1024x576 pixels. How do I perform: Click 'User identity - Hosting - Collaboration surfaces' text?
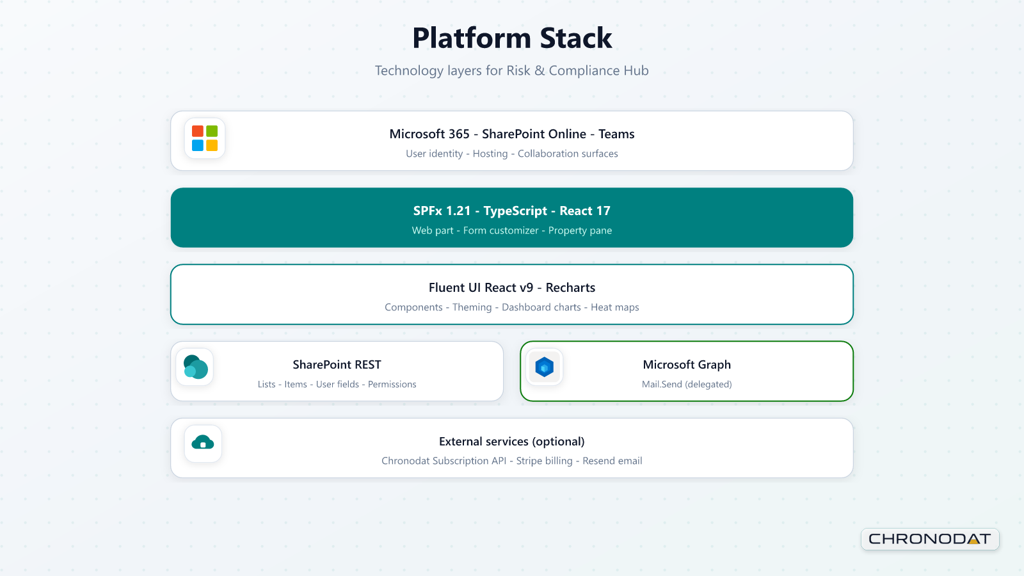(x=512, y=154)
